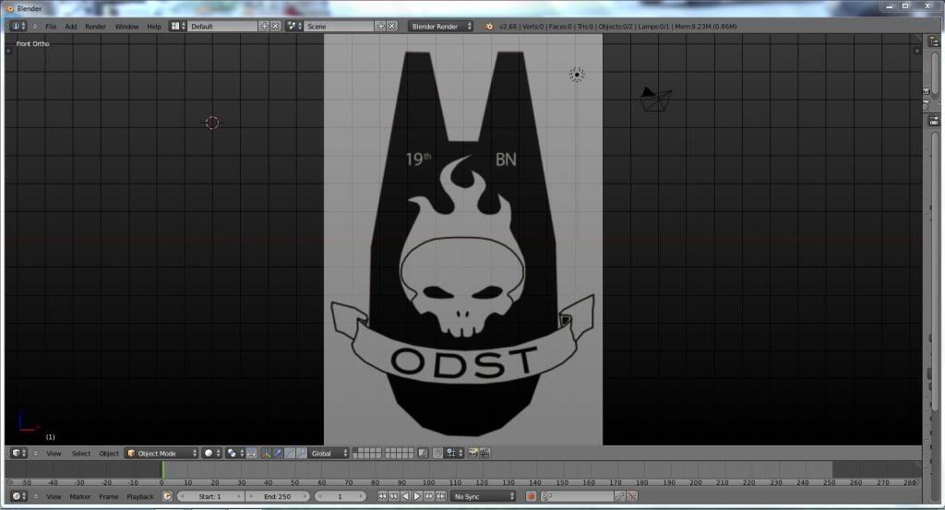Collapse the 3D view header menus
The height and width of the screenshot is (510, 945).
point(36,453)
